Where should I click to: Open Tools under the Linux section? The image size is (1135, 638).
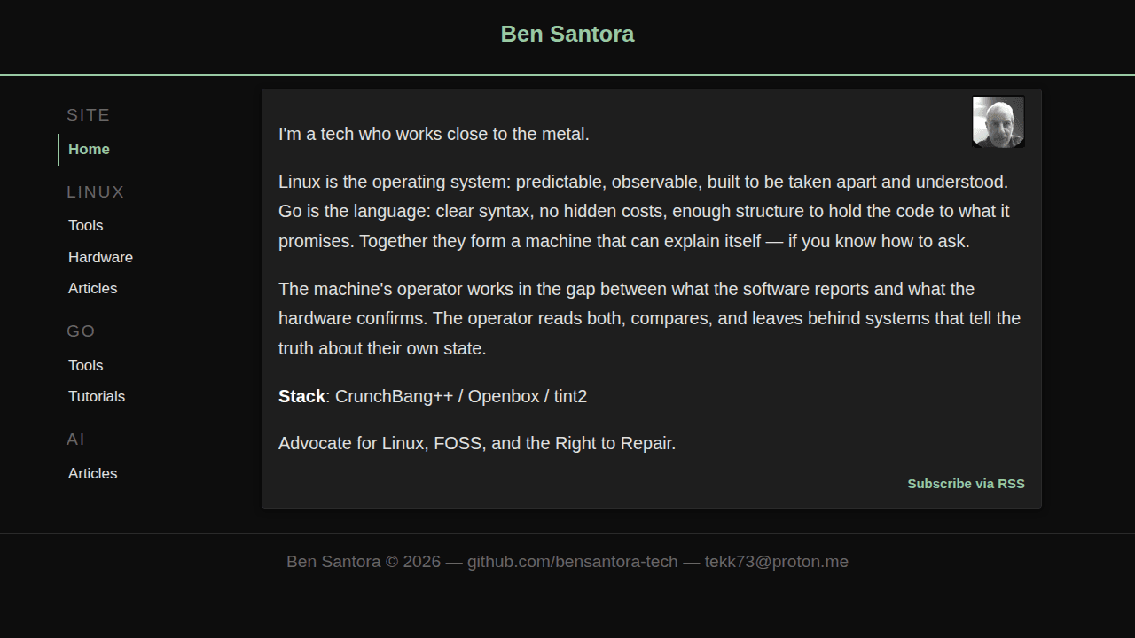(x=86, y=225)
